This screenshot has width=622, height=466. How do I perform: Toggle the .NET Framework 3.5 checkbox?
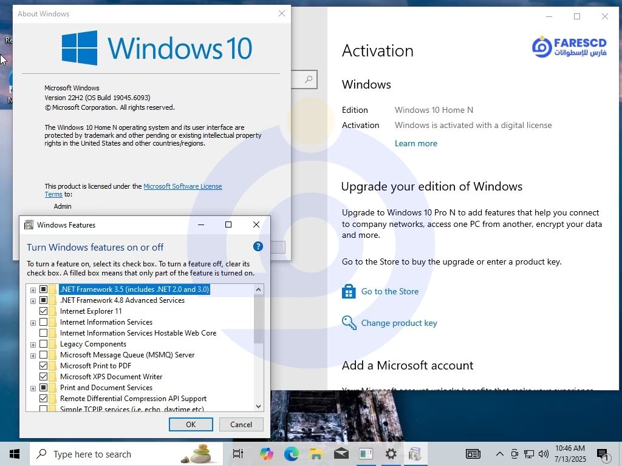tap(43, 289)
